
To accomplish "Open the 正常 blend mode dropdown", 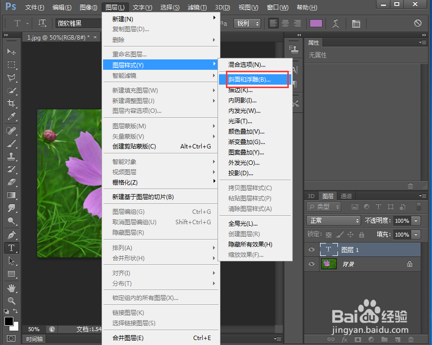I will 333,221.
